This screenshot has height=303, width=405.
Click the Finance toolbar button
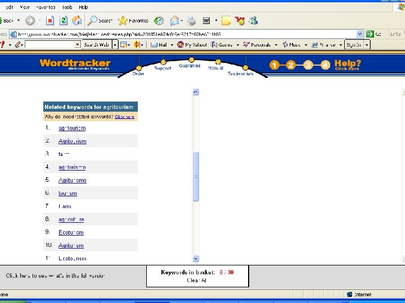323,45
